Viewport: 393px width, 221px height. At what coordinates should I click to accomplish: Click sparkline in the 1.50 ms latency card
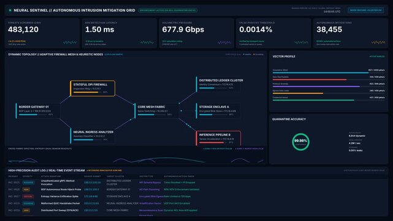147,42
